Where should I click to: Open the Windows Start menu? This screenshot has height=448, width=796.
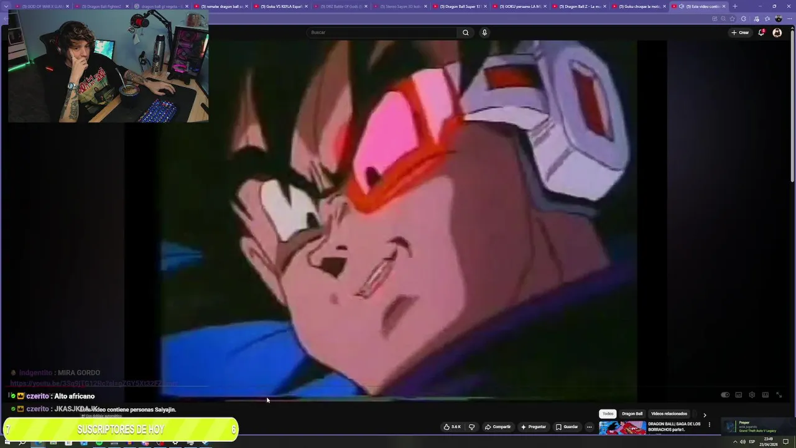tap(7, 442)
